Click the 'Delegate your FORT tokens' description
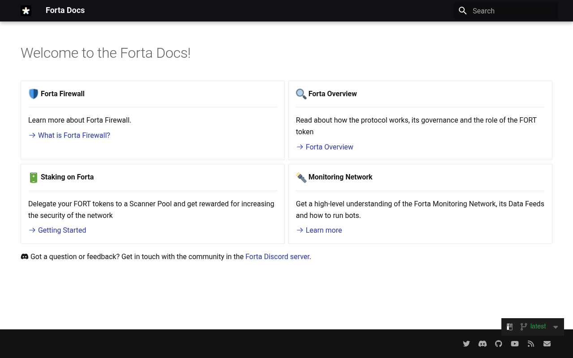573x358 pixels. tap(151, 209)
